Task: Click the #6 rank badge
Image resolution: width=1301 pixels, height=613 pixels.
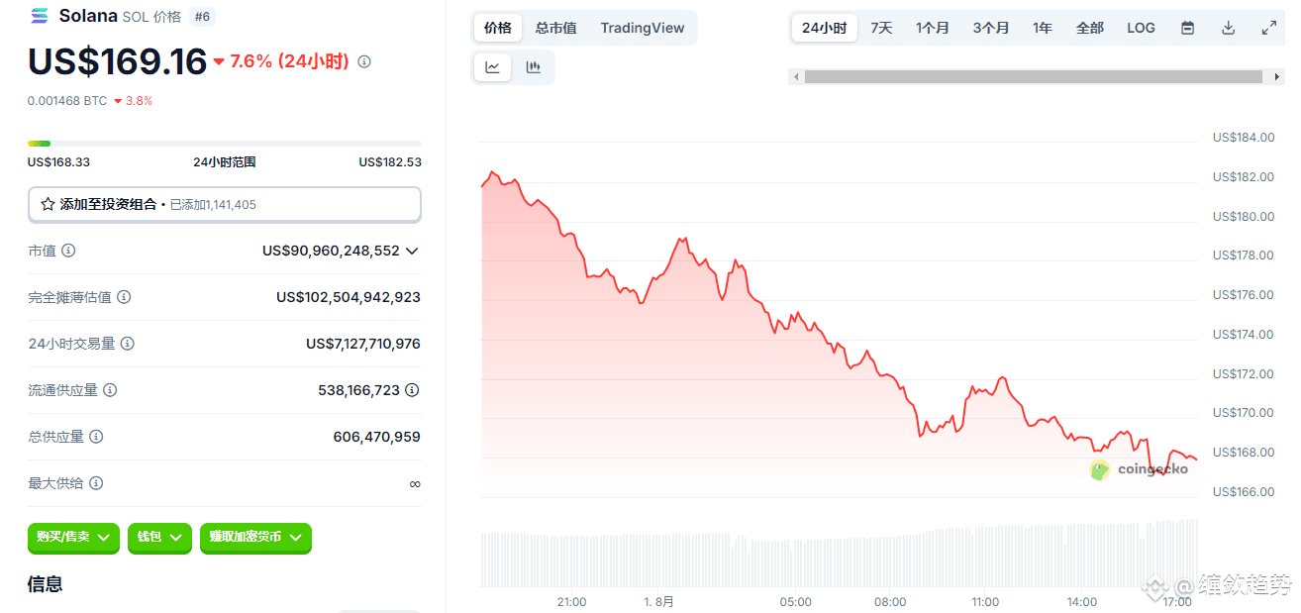Action: [x=202, y=17]
